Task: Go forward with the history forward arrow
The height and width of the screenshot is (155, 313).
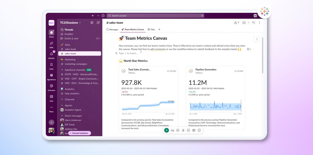Action: point(98,16)
